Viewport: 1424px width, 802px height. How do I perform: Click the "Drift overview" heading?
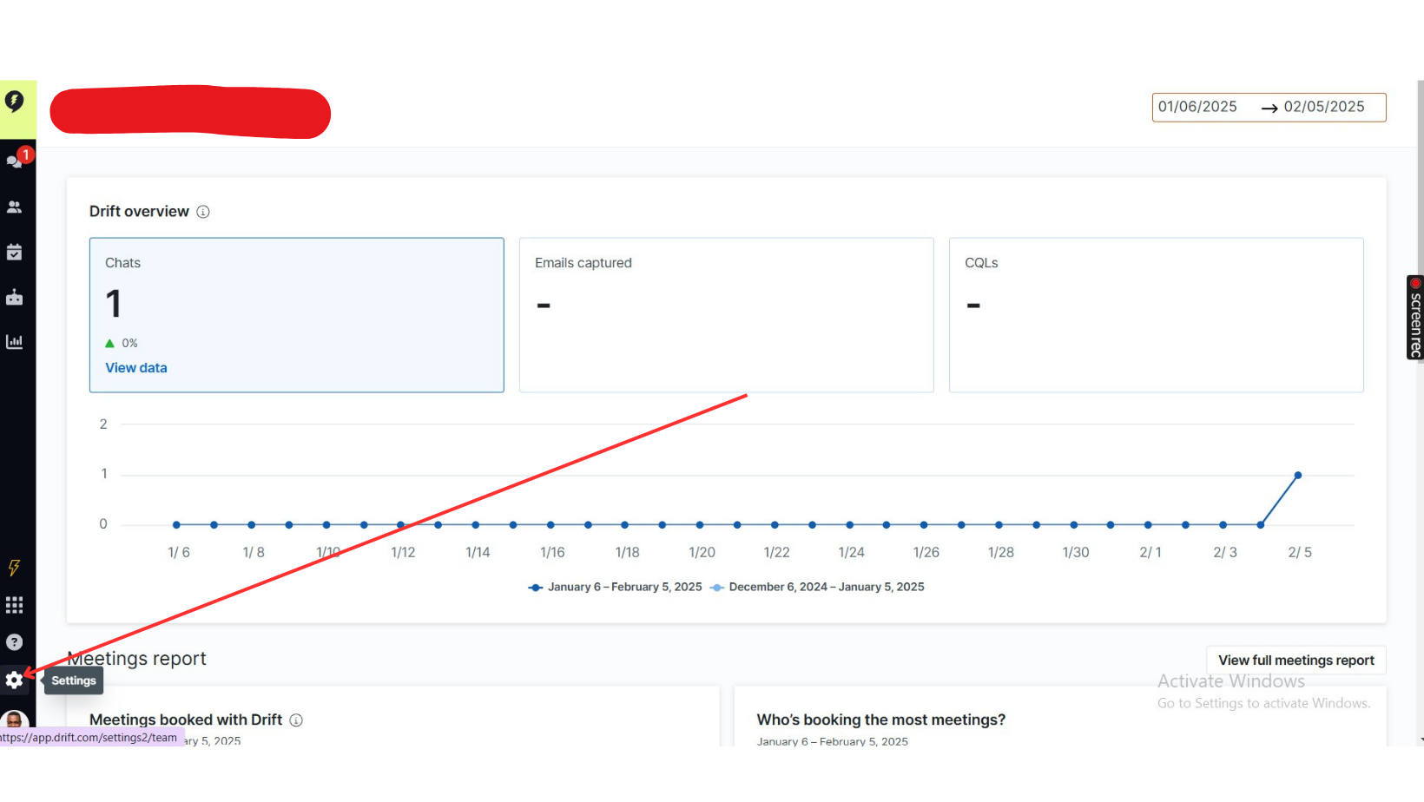point(139,212)
